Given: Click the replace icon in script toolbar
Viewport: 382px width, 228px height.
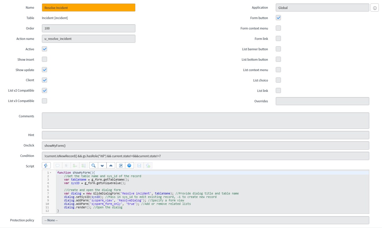Looking at the screenshot, I should coord(75,165).
